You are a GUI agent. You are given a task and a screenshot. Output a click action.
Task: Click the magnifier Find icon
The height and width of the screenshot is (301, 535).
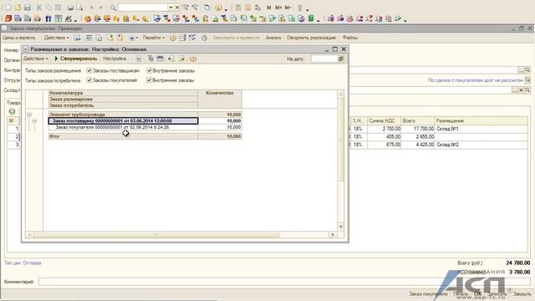coord(113,8)
